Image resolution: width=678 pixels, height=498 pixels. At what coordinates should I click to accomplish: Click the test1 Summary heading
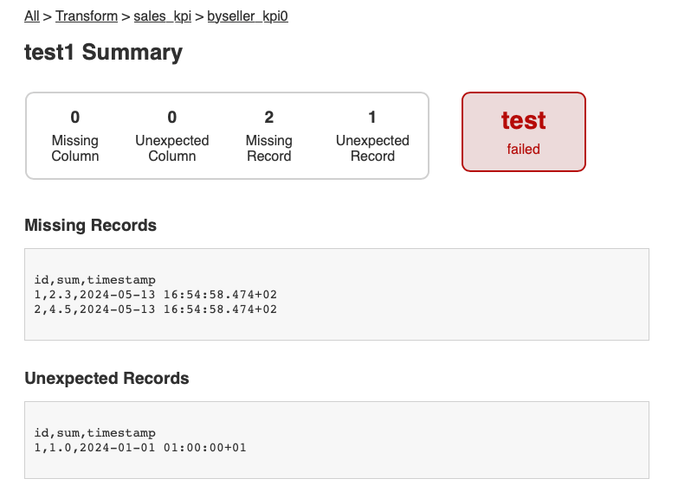(x=104, y=52)
